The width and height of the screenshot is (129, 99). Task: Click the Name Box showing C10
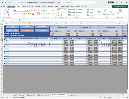click(6, 20)
